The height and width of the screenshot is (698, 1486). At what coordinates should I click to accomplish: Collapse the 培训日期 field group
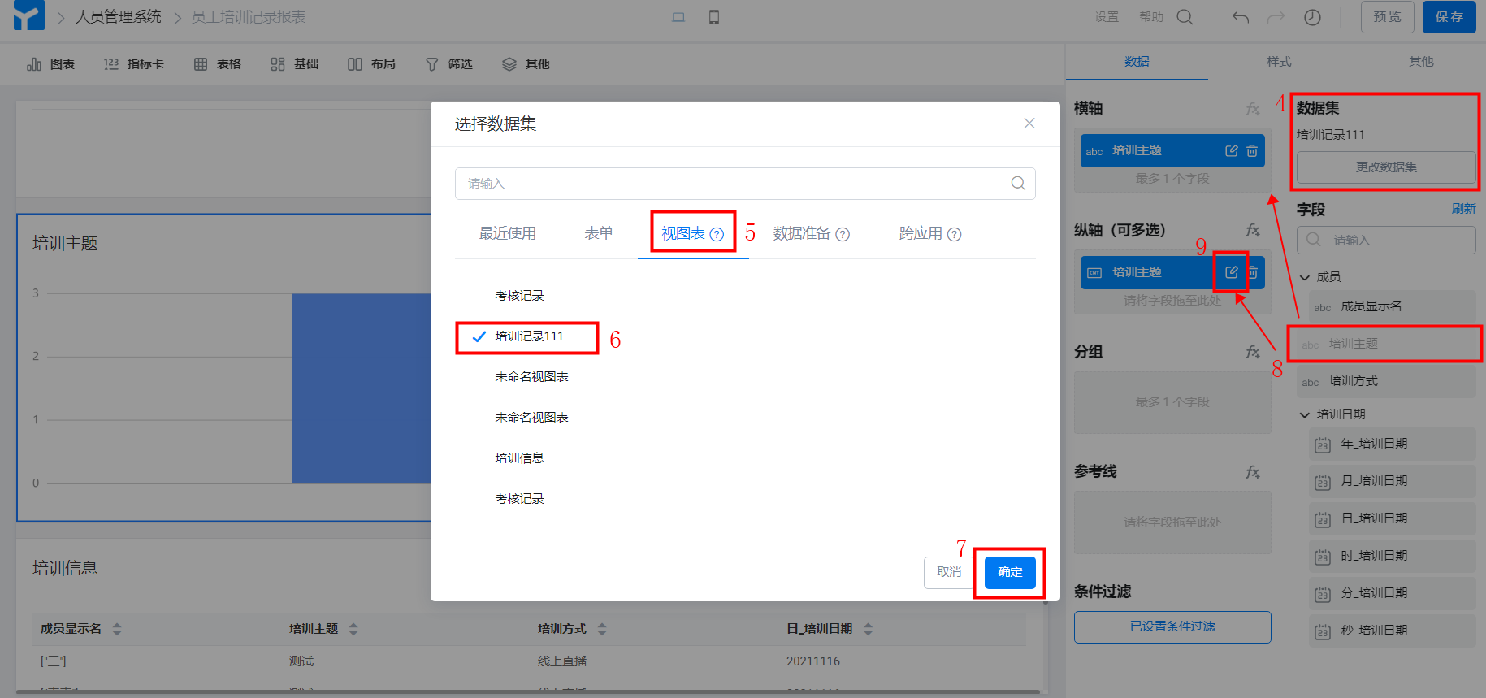point(1305,414)
